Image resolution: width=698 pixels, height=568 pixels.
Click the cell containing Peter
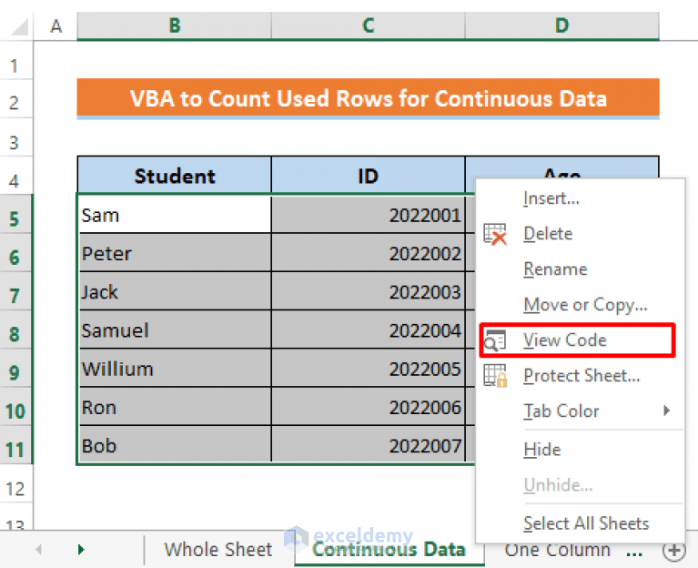pyautogui.click(x=175, y=253)
